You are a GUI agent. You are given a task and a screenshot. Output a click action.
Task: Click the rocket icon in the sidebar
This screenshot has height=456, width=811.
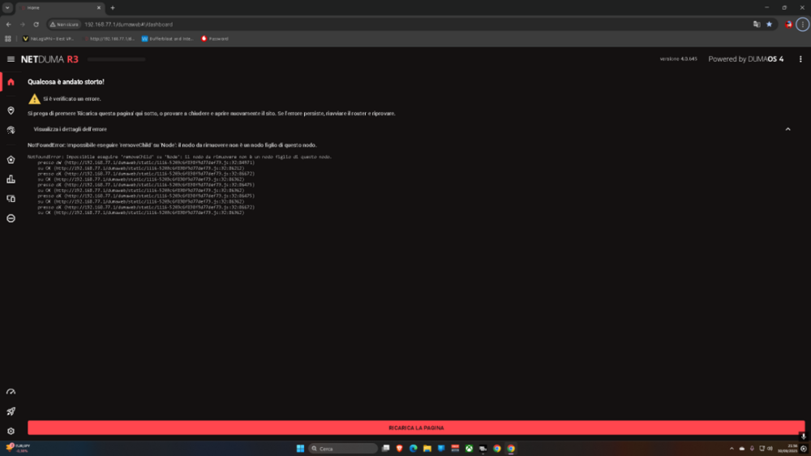[11, 412]
